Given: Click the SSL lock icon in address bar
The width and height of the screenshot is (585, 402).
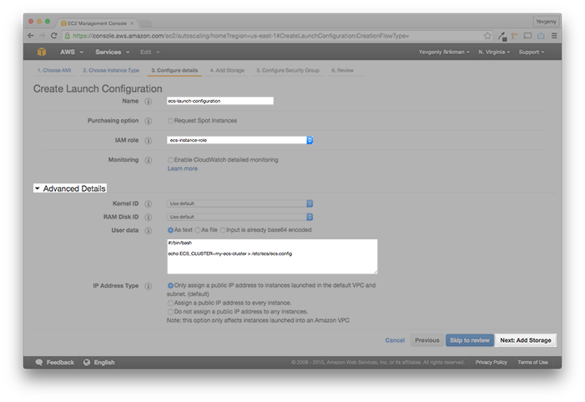Looking at the screenshot, I should (x=67, y=36).
